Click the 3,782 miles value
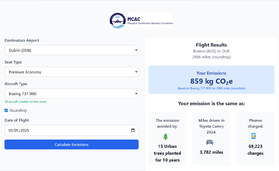279x171 pixels. pos(211,152)
